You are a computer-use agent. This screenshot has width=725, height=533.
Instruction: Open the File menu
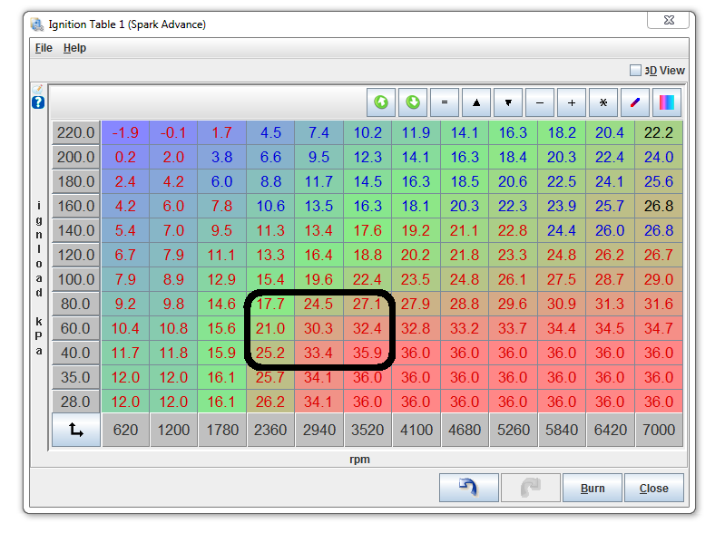(x=44, y=48)
